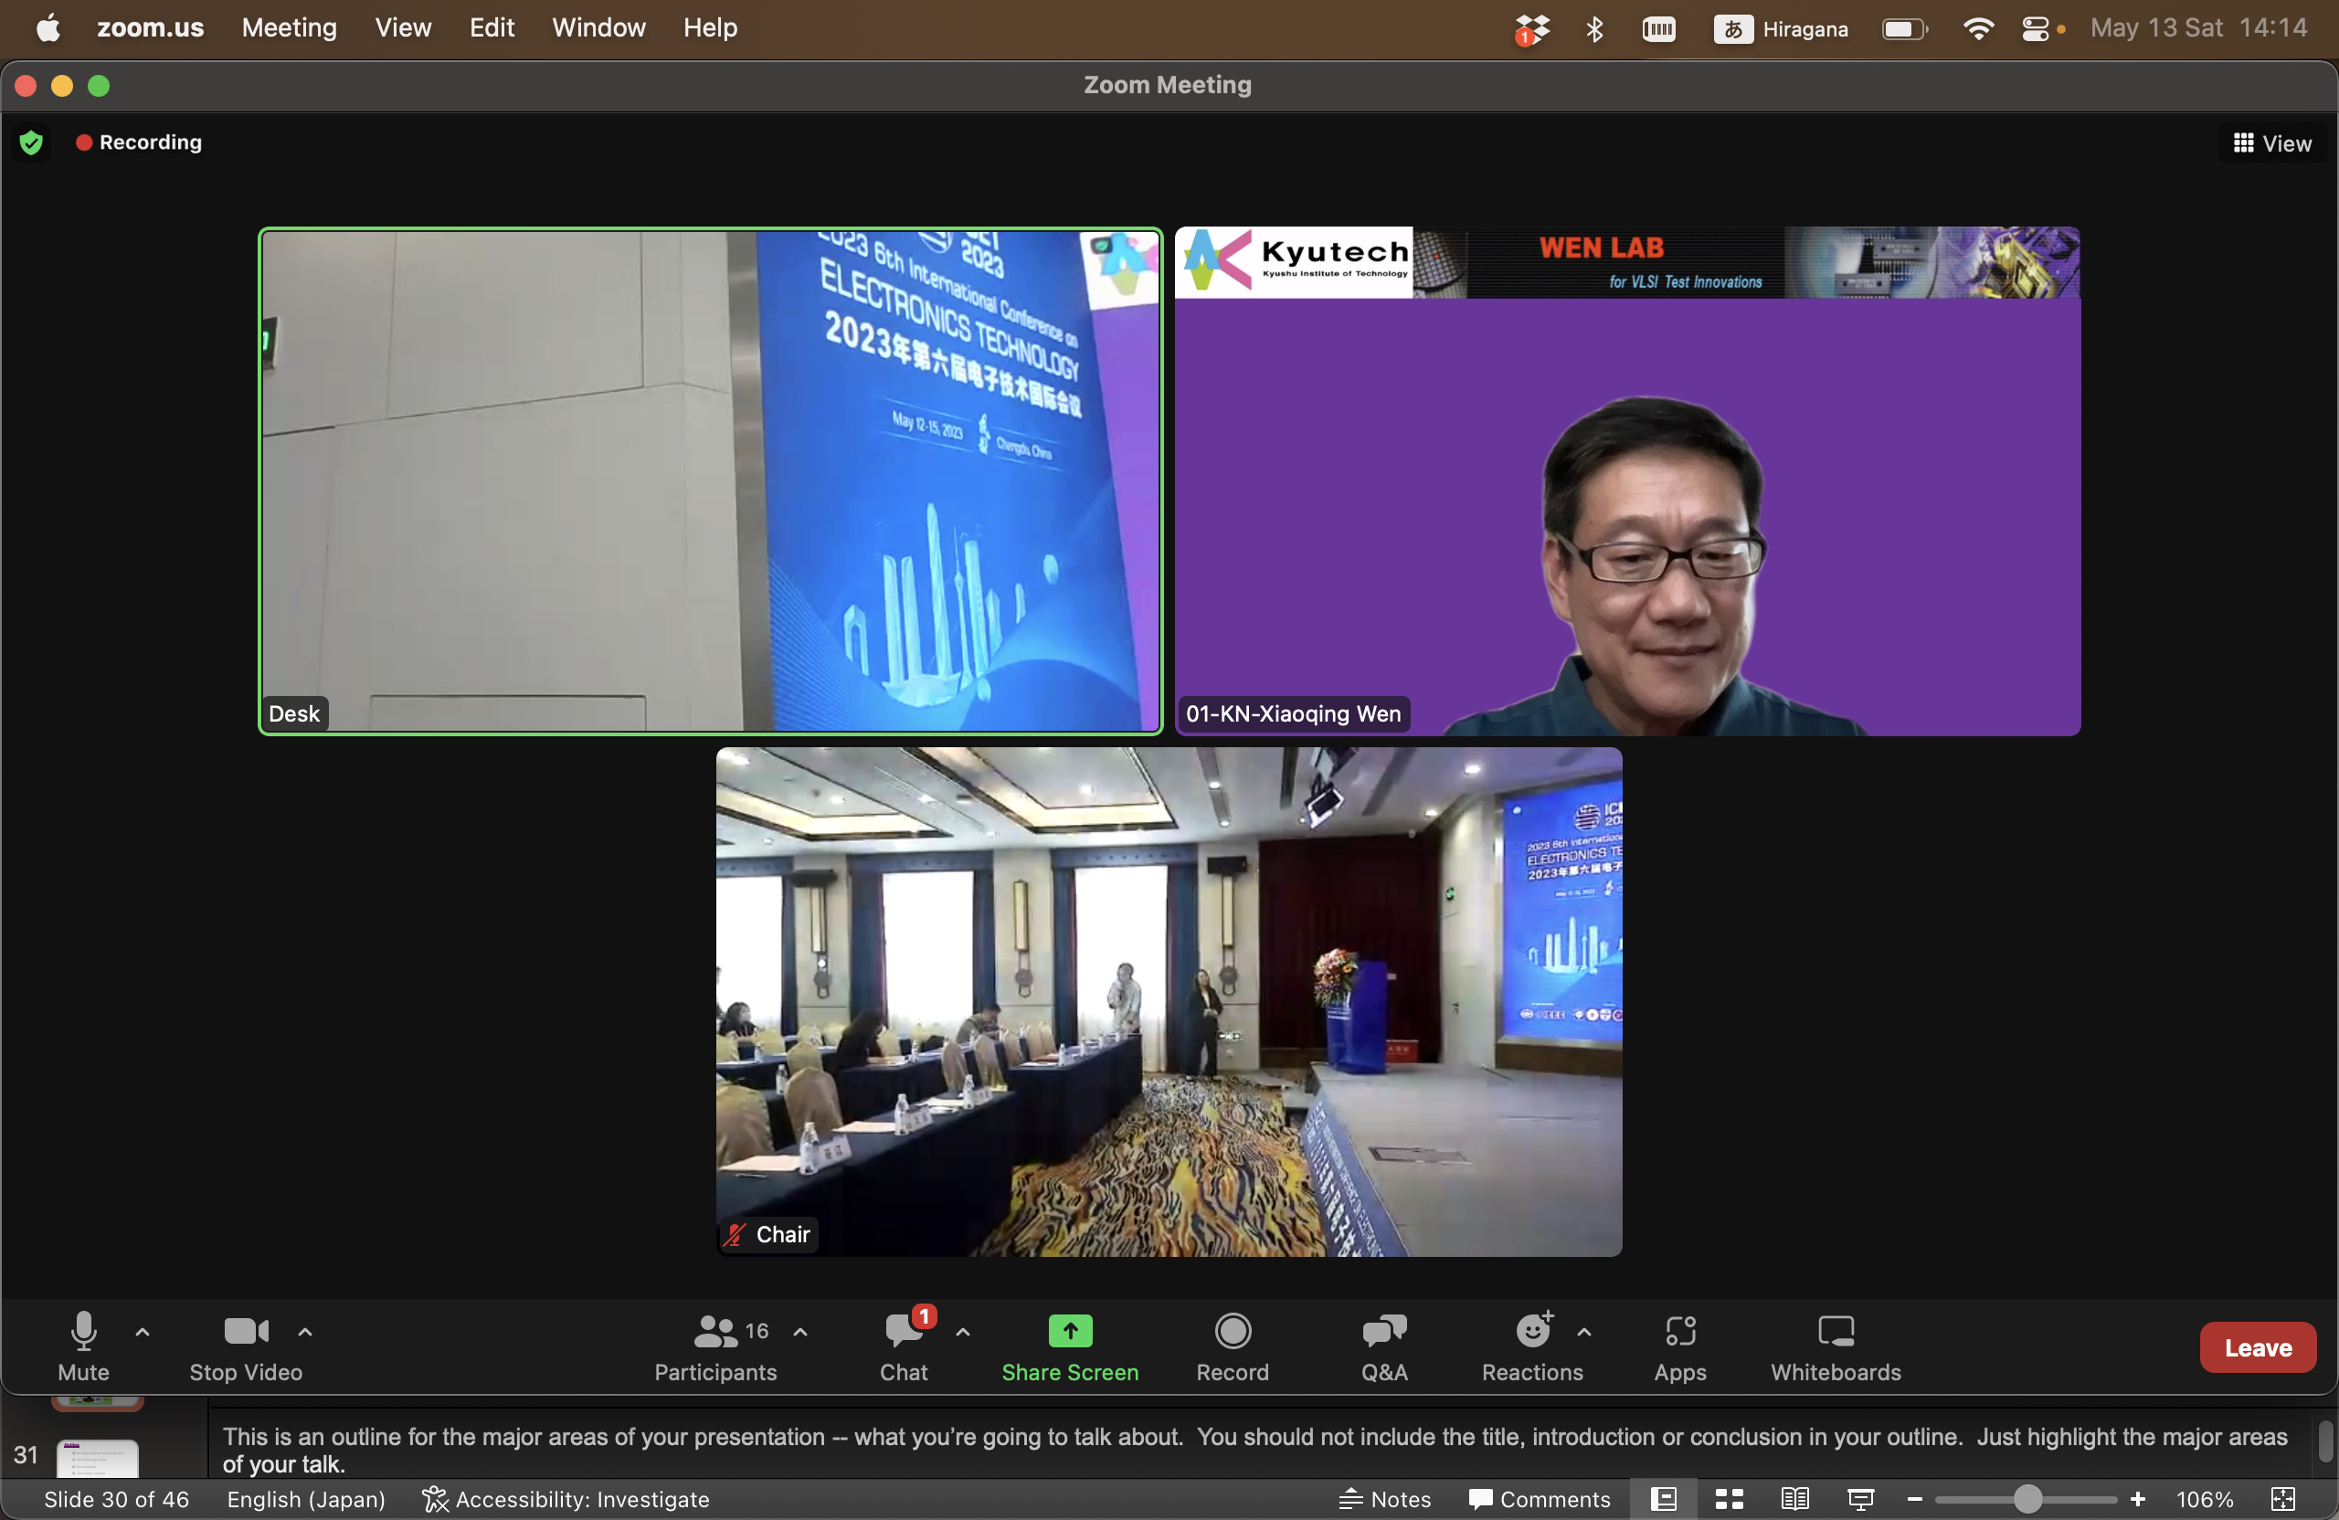Open the Whiteboards tool

(x=1835, y=1346)
